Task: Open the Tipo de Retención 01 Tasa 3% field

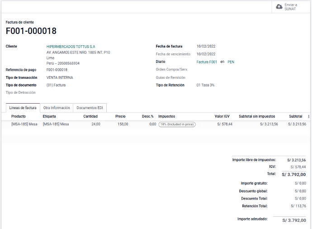Action: [205, 85]
